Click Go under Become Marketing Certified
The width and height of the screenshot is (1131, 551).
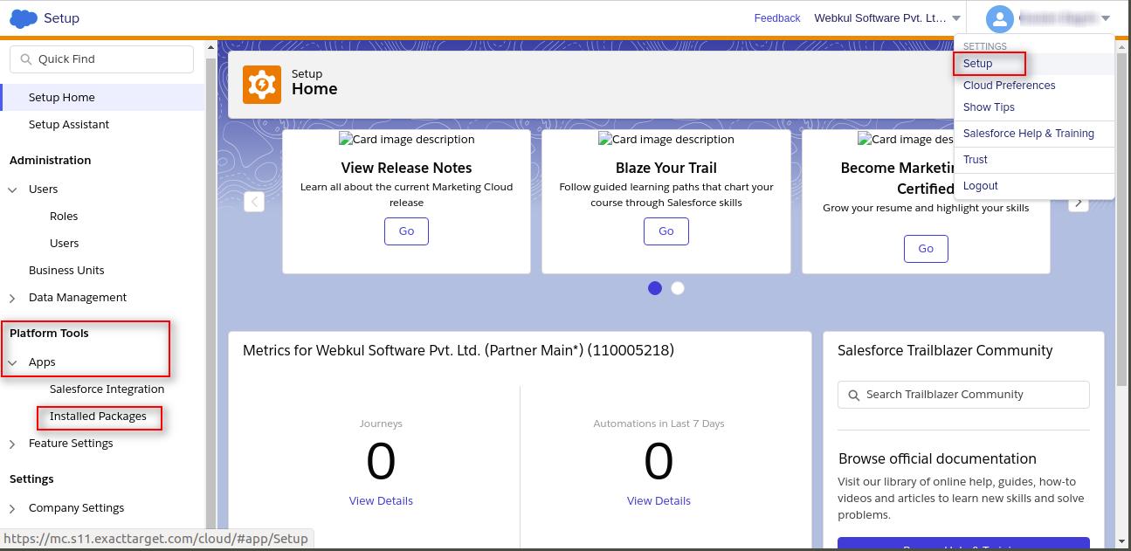pyautogui.click(x=926, y=249)
